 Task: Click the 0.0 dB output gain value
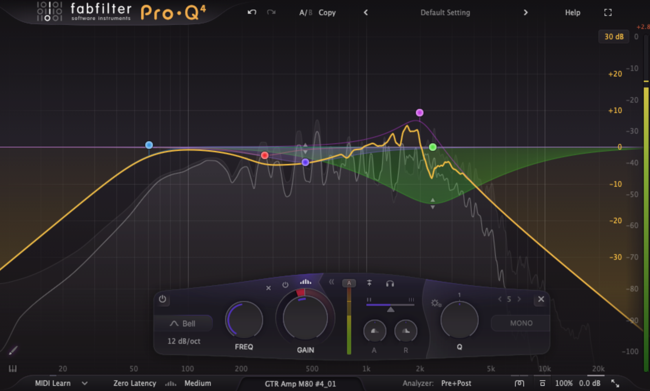click(590, 383)
